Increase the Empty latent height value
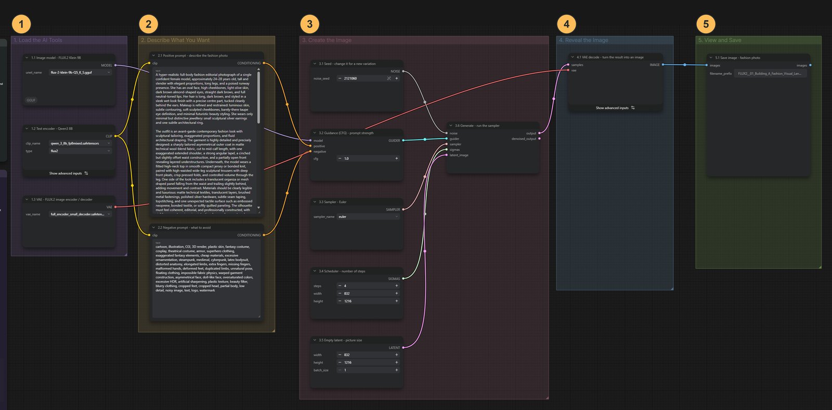This screenshot has width=832, height=410. click(x=397, y=362)
